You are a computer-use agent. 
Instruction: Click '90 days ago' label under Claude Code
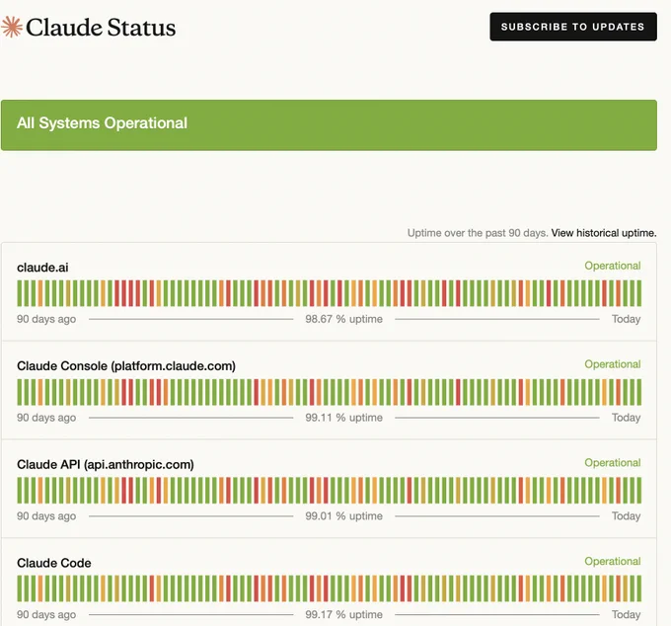tap(46, 614)
